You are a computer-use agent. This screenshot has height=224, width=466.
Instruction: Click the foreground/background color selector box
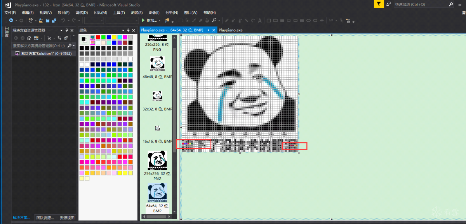(x=84, y=40)
